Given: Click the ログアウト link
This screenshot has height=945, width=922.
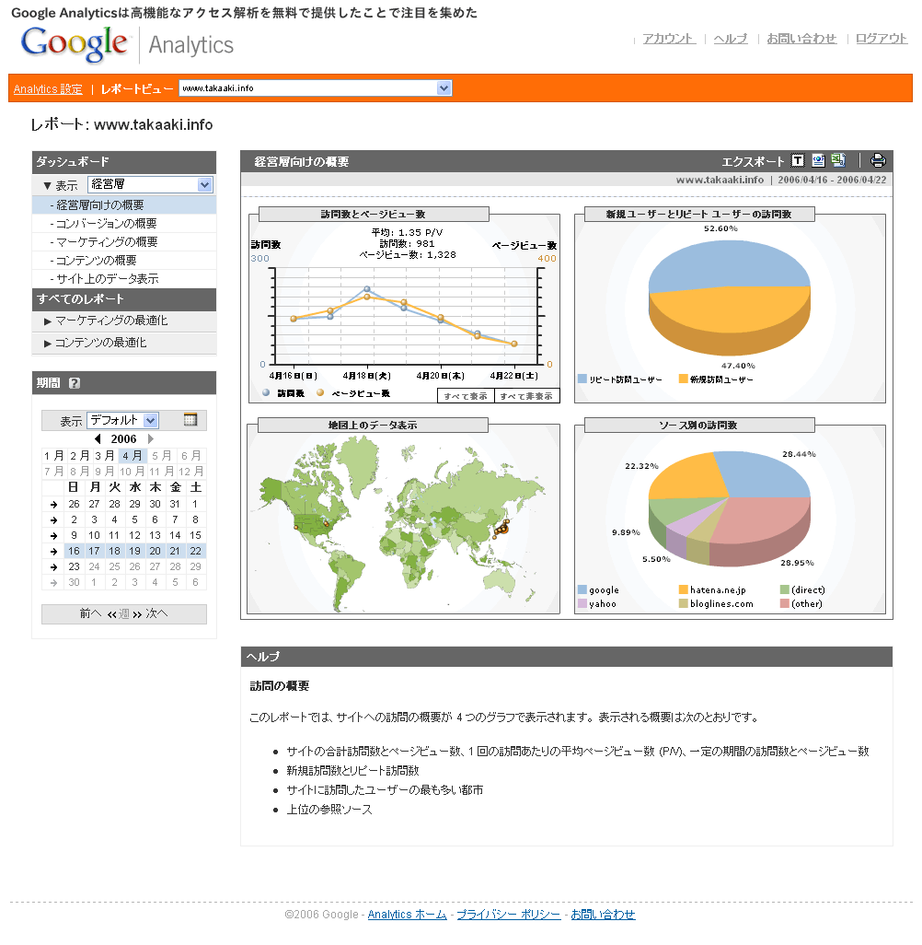Looking at the screenshot, I should [882, 39].
